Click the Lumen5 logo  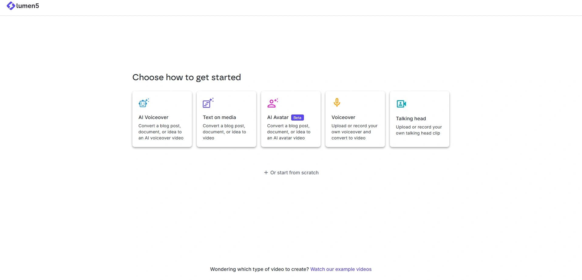[23, 6]
